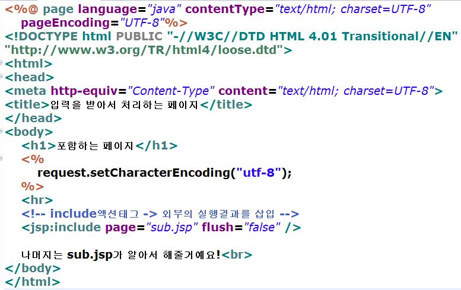Click the 'contentType' attribute name
Viewport: 461px width, 290px height.
pyautogui.click(x=225, y=9)
